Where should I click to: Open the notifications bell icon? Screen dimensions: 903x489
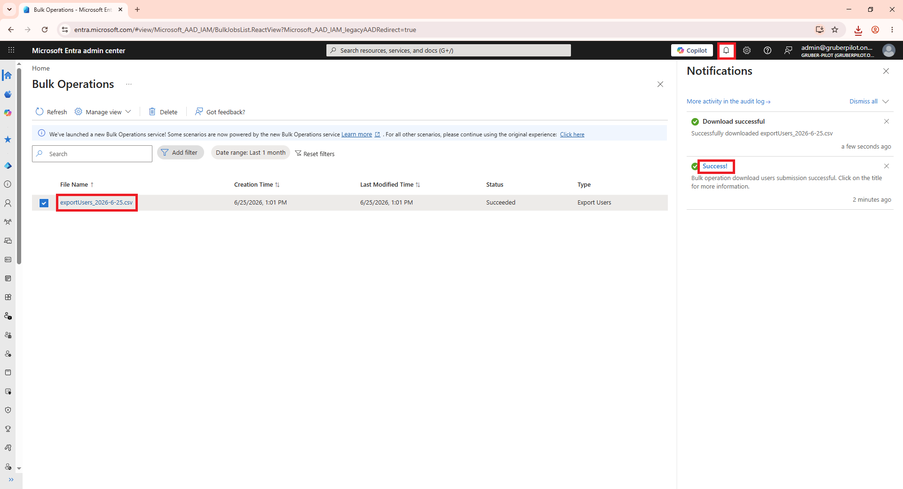coord(726,50)
